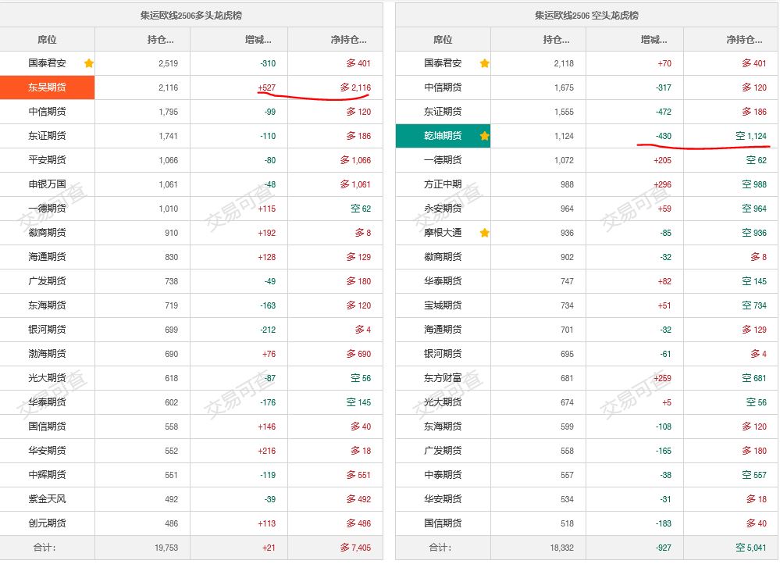780x564 pixels.
Task: Click 集运欧线2506 空头龙虎榜 title
Action: (x=586, y=16)
